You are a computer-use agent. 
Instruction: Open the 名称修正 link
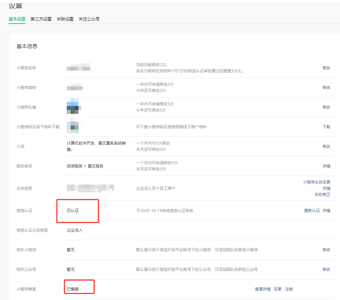coord(322,195)
